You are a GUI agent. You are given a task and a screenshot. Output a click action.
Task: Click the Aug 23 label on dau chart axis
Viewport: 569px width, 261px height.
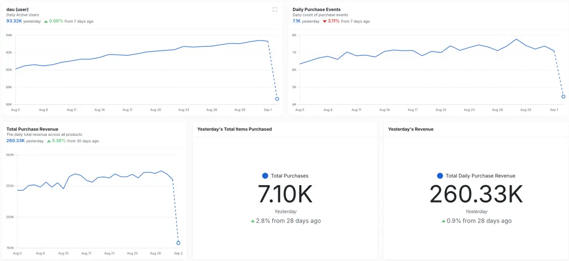(184, 109)
